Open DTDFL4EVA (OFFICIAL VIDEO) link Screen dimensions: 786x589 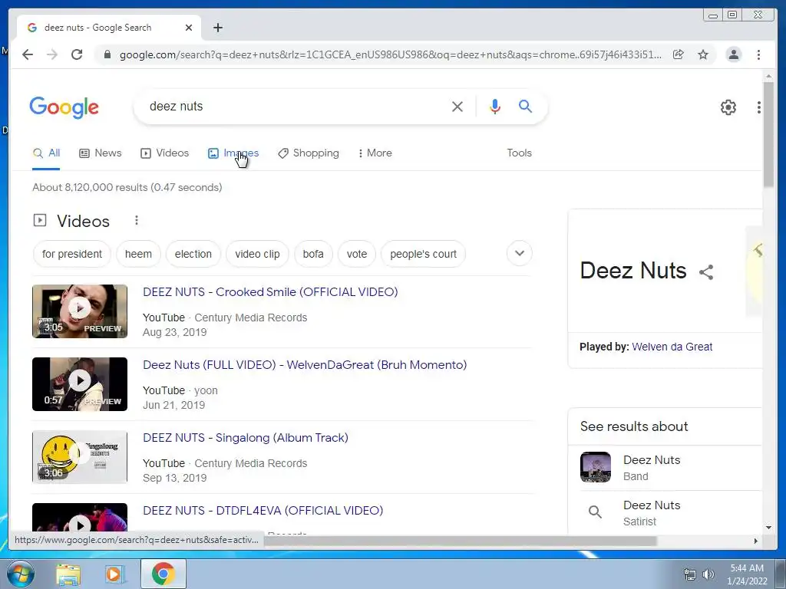coord(263,510)
